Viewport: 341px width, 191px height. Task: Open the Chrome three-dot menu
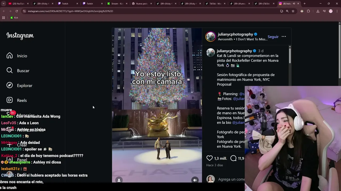click(337, 11)
